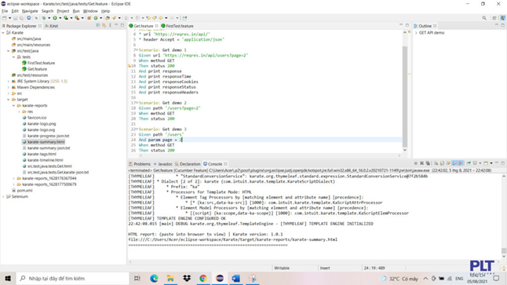This screenshot has height=285, width=507.
Task: Click the Windows Start button
Action: pos(8,278)
